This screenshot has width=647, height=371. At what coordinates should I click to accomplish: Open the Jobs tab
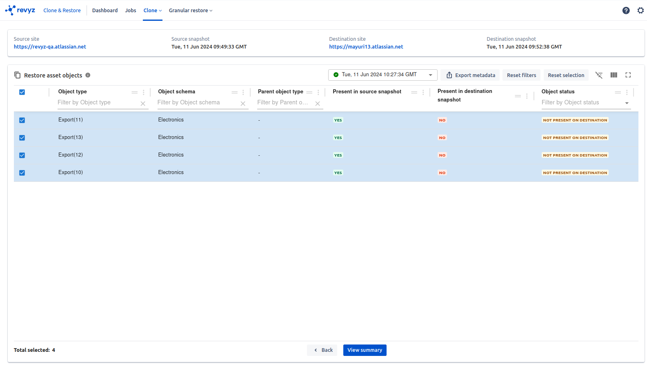[x=131, y=11]
